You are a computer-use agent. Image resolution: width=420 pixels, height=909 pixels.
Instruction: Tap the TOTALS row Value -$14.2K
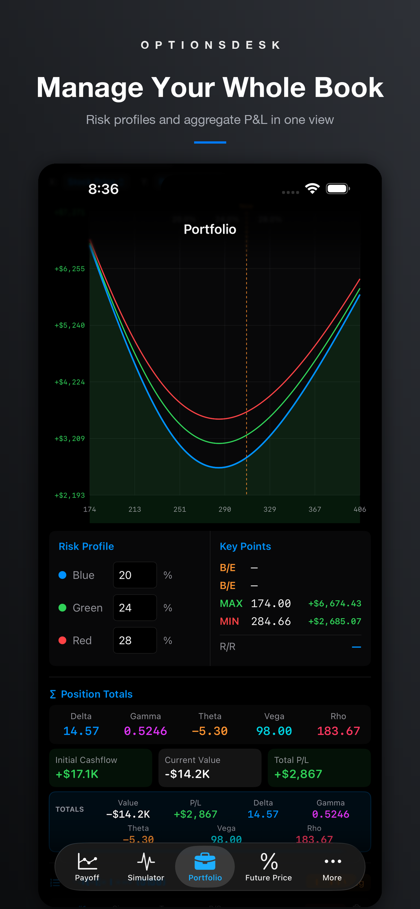128,814
